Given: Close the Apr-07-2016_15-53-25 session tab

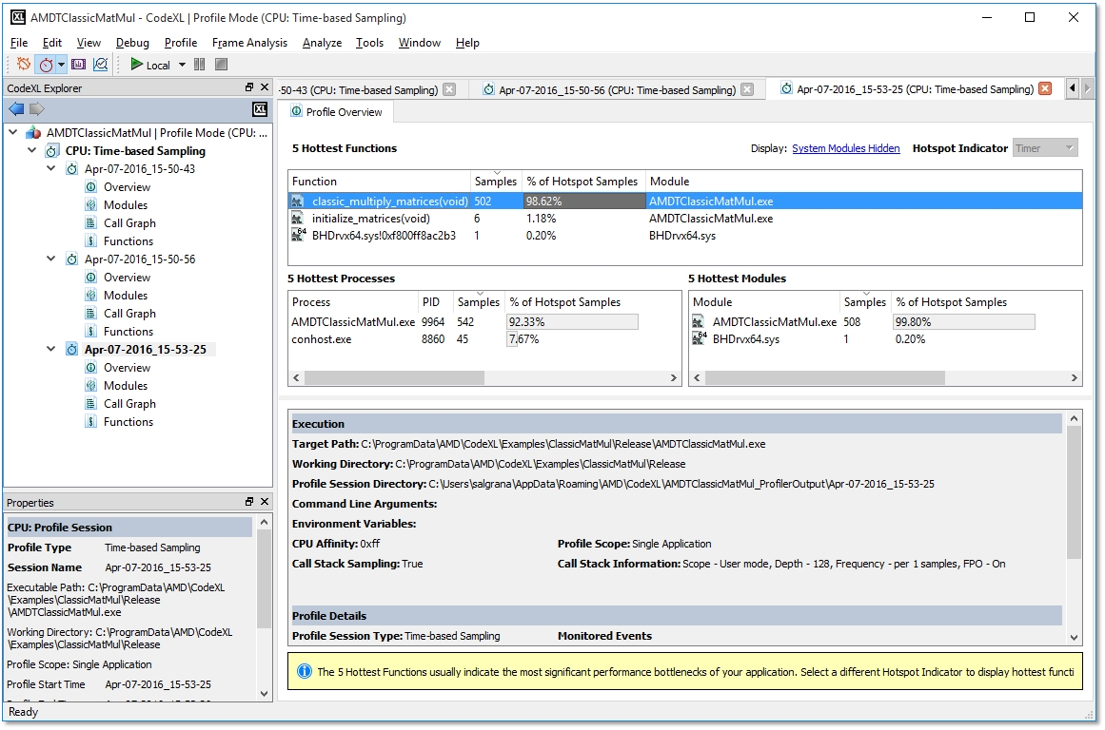Looking at the screenshot, I should point(1045,88).
